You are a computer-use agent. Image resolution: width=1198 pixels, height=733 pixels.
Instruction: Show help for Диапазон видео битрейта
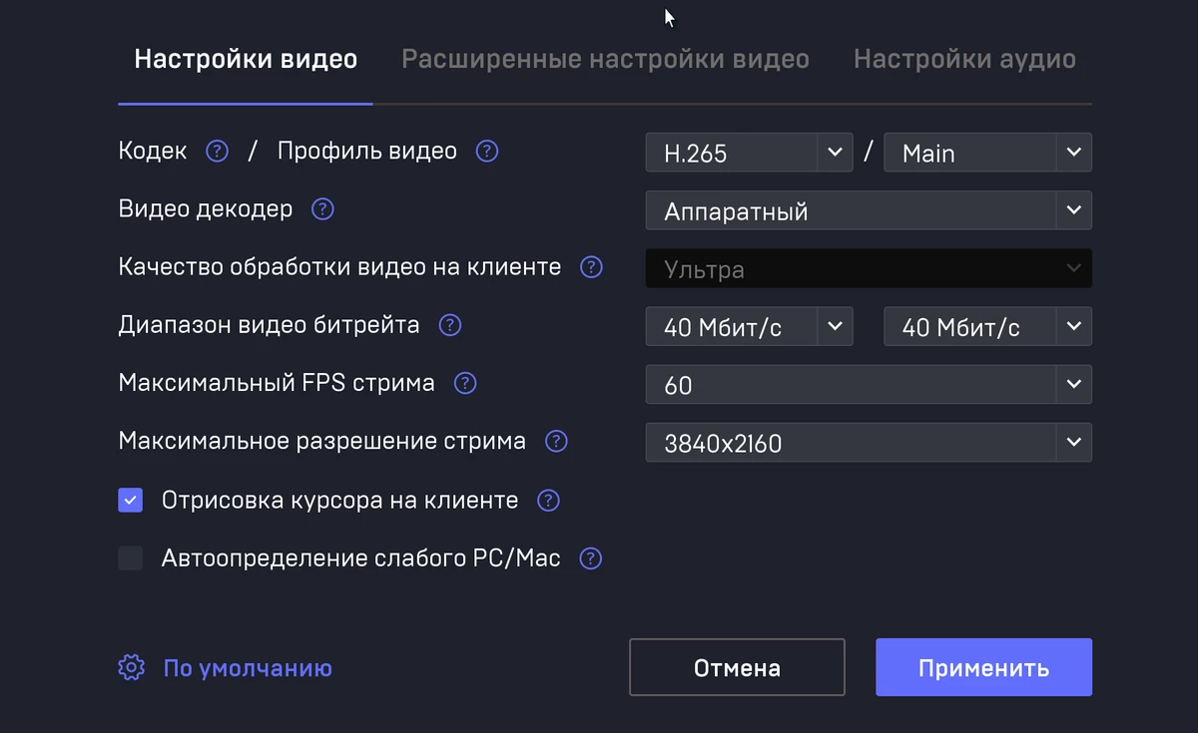pos(450,325)
